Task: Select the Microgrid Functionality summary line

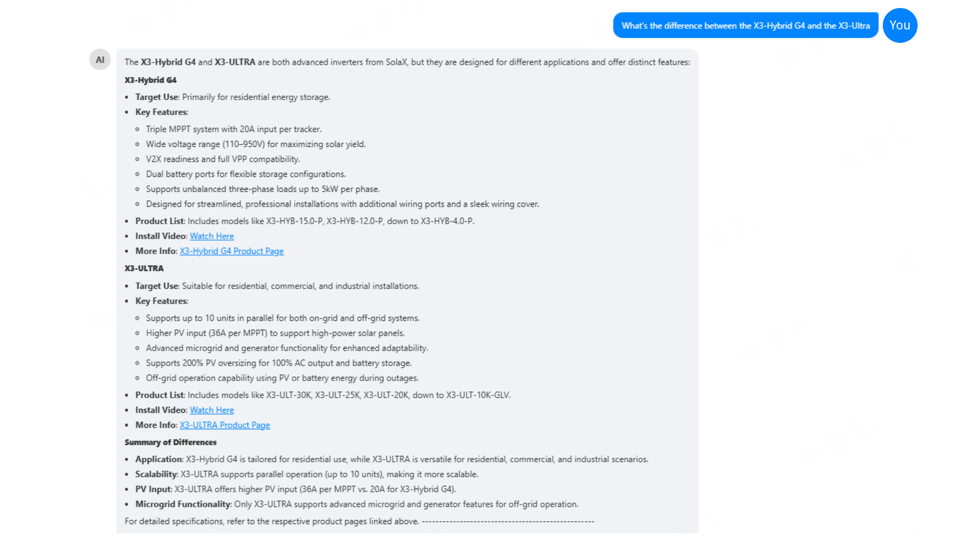Action: click(356, 504)
